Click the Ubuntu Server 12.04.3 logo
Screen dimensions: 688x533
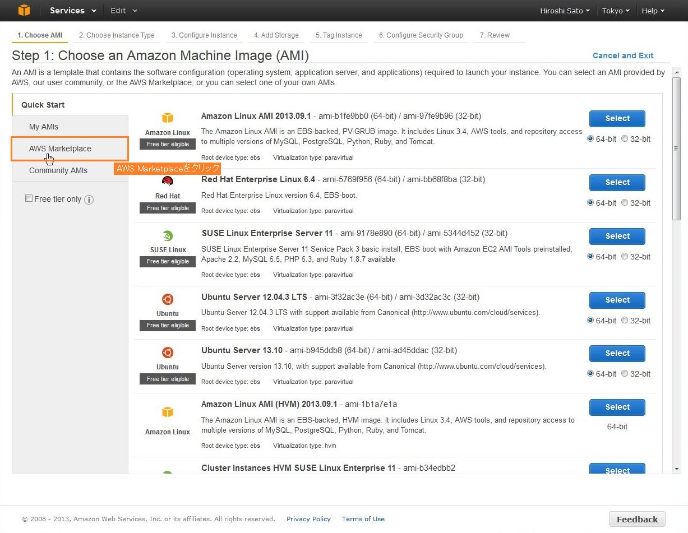168,299
